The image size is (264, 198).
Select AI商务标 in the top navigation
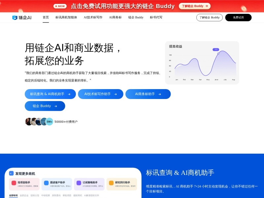point(115,17)
